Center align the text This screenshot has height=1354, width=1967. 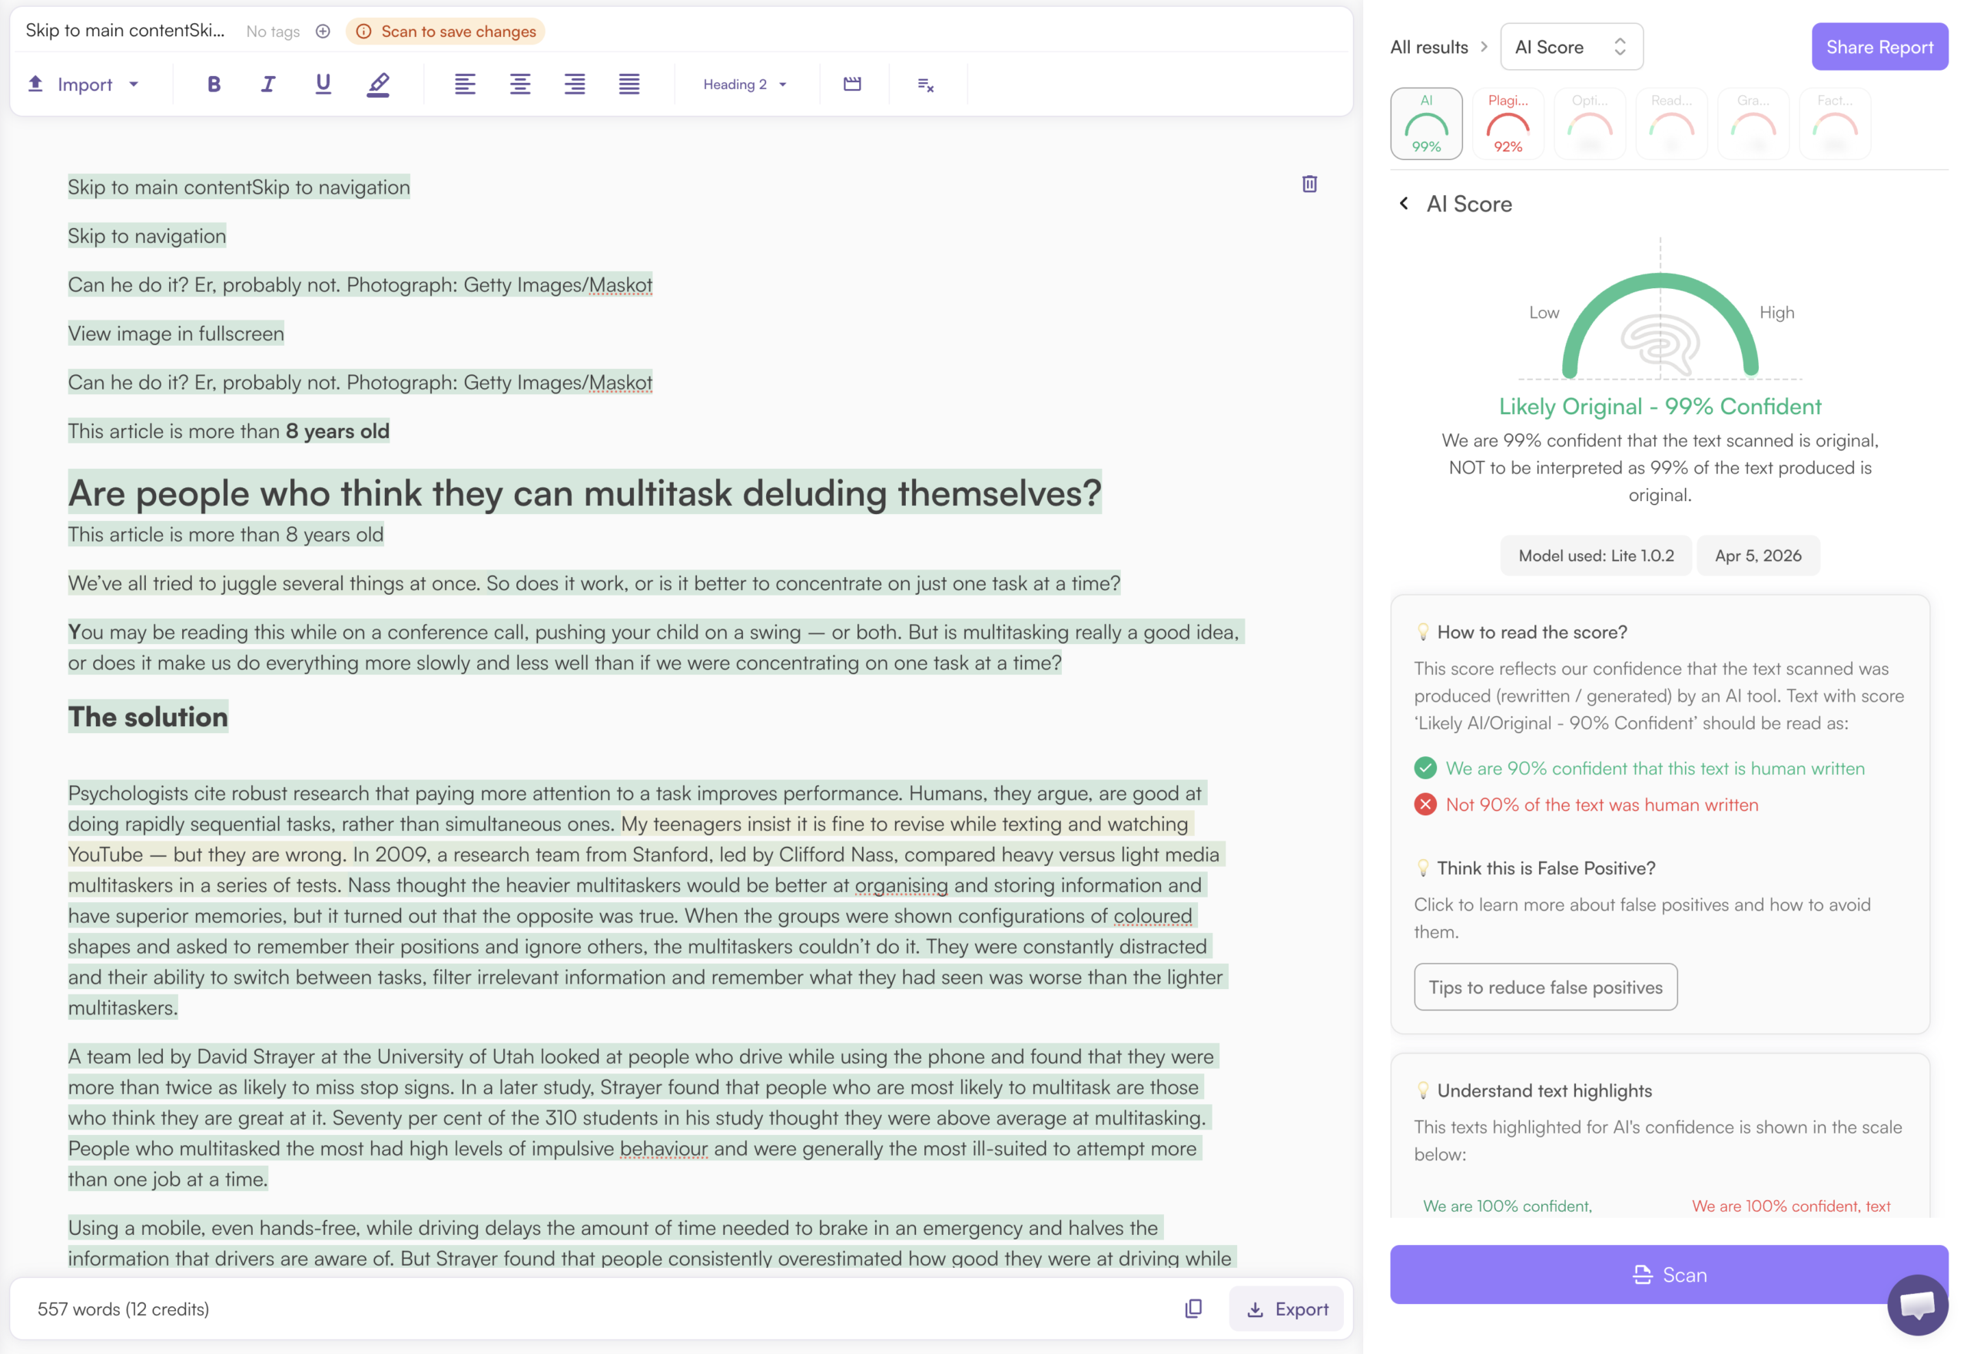520,84
